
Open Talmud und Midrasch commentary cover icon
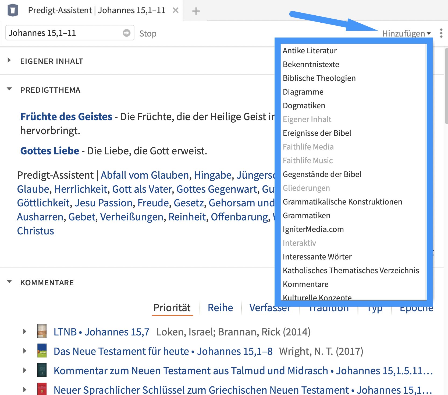[42, 370]
